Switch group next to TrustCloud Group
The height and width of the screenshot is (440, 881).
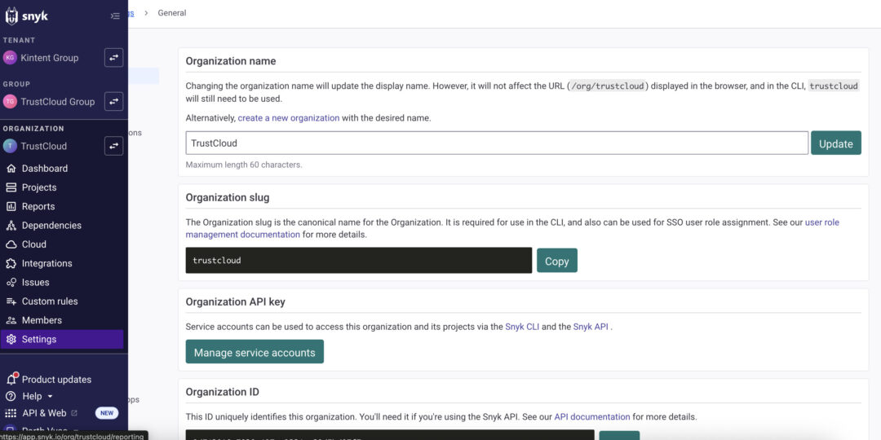click(x=114, y=102)
